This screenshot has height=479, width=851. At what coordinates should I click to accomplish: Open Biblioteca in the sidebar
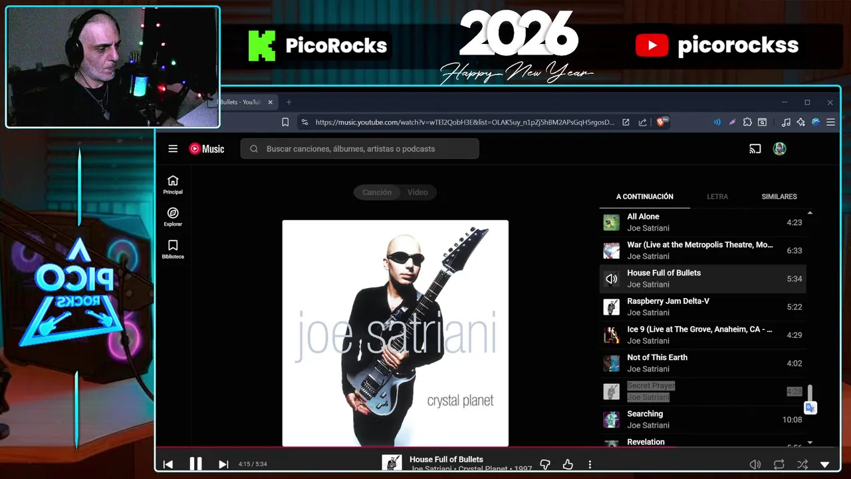(x=173, y=249)
